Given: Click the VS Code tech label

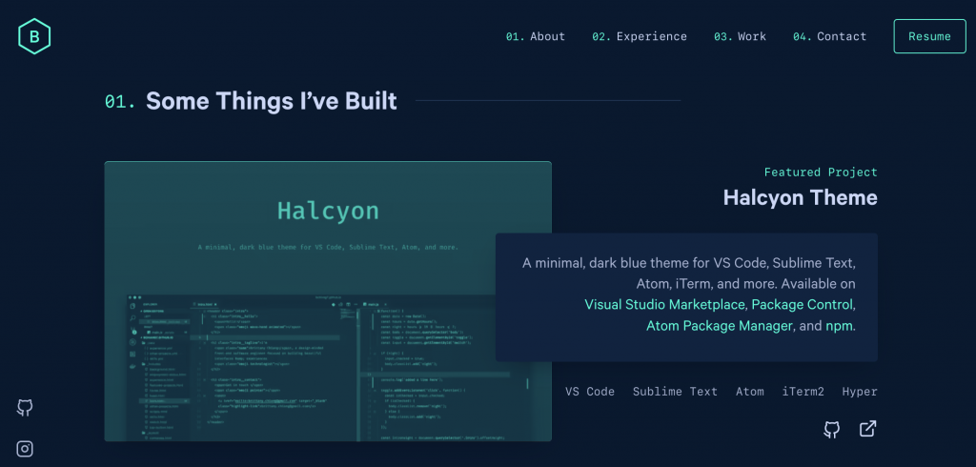Looking at the screenshot, I should click(x=590, y=392).
